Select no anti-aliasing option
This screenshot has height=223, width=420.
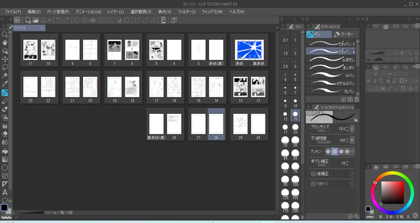(x=328, y=152)
